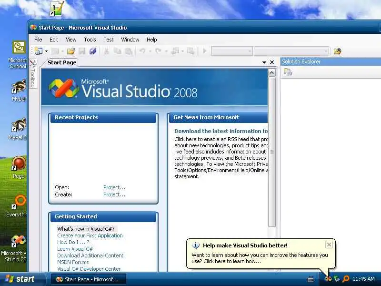Click the Navigate Forward toolbar icon
Viewport: 381px width, 286px height.
click(190, 51)
